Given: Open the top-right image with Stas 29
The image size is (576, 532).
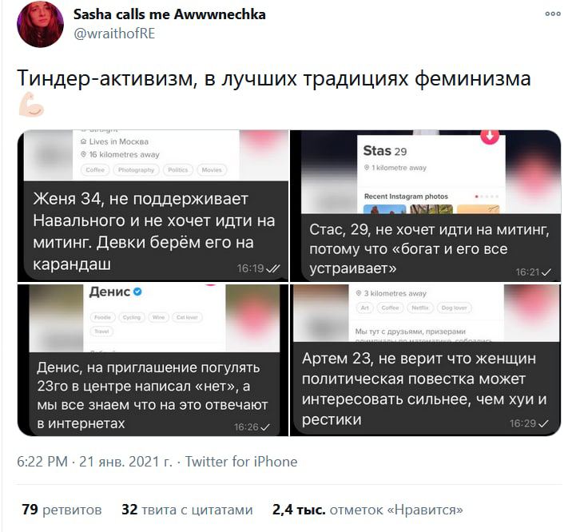Looking at the screenshot, I should (425, 206).
